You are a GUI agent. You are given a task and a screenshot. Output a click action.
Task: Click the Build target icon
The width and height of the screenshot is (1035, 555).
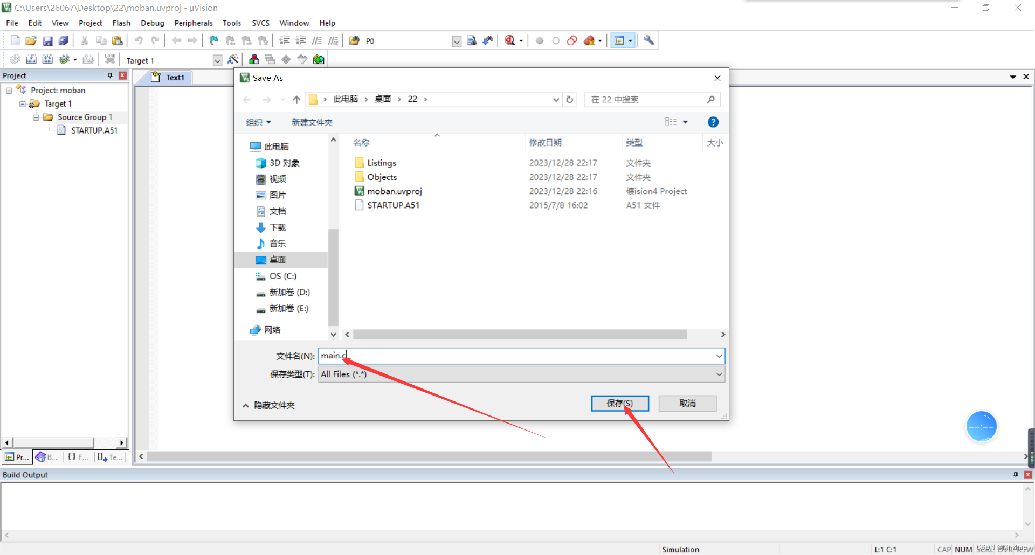tap(31, 59)
